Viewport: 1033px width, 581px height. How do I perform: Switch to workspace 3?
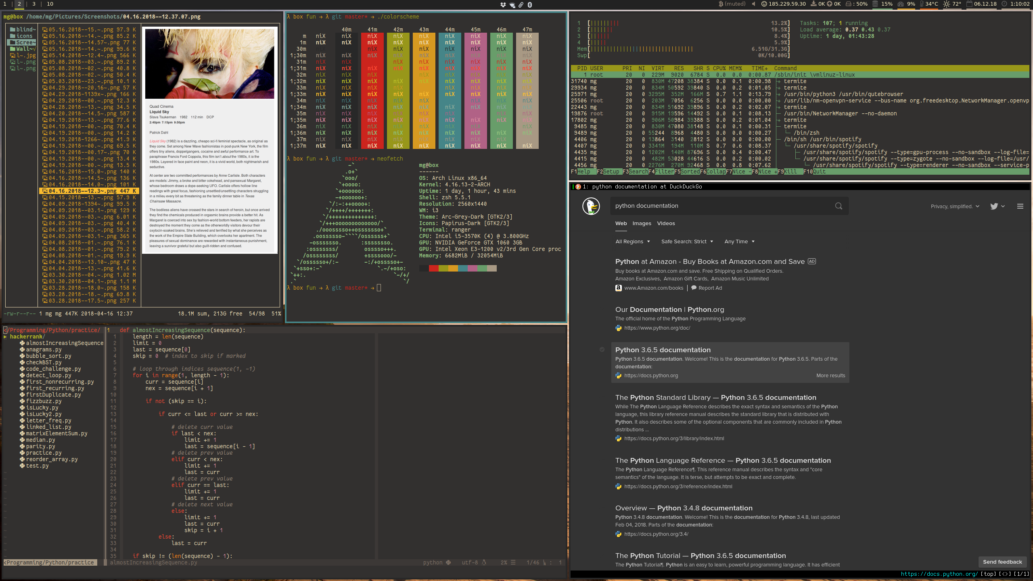pos(34,4)
